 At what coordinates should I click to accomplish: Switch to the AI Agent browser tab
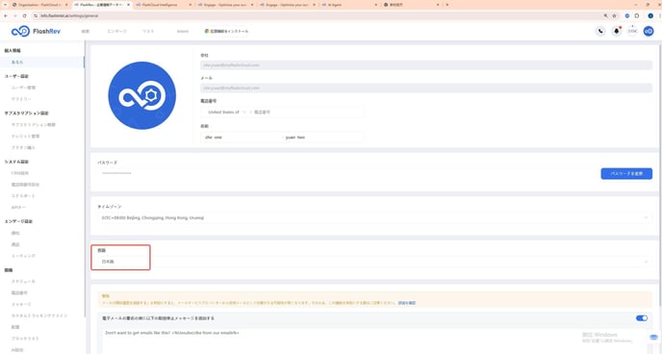point(348,5)
